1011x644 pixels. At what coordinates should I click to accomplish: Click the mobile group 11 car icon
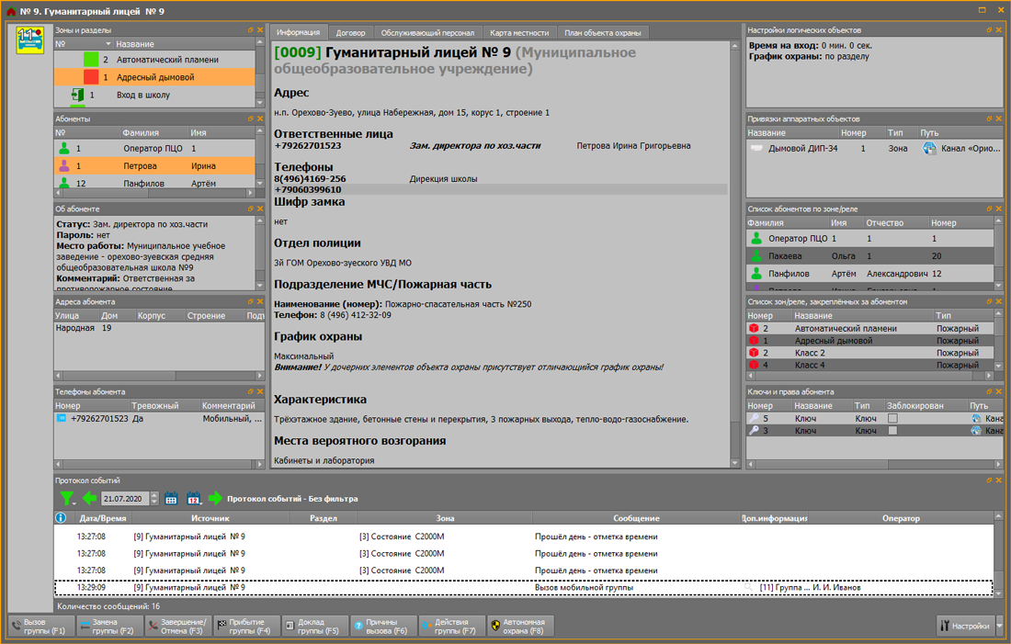[30, 42]
